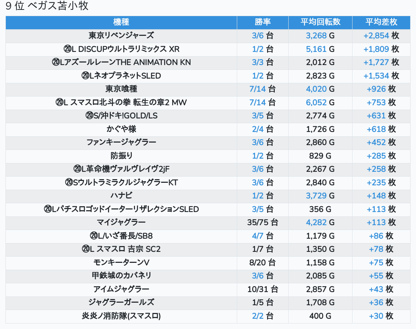Click the 2/4 win rate for かぐや様

[258, 129]
